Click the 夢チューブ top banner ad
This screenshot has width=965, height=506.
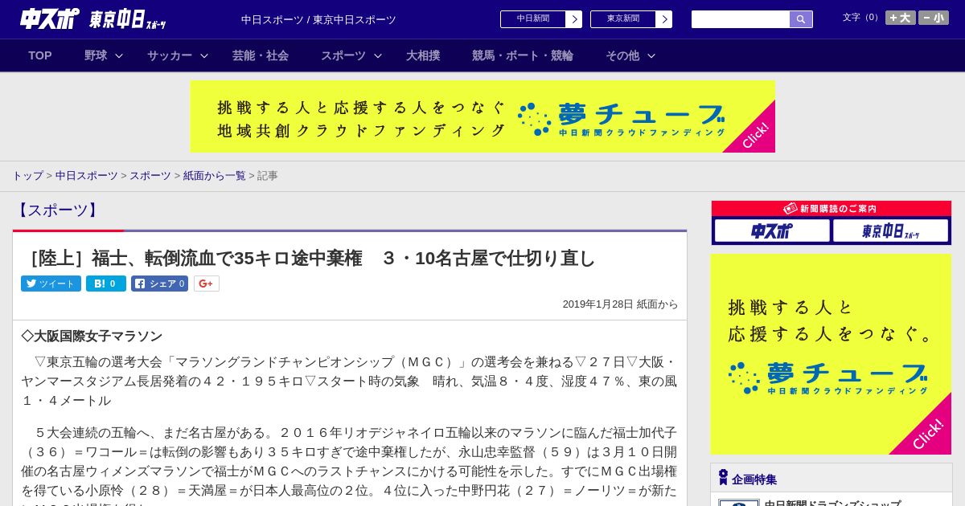click(482, 116)
